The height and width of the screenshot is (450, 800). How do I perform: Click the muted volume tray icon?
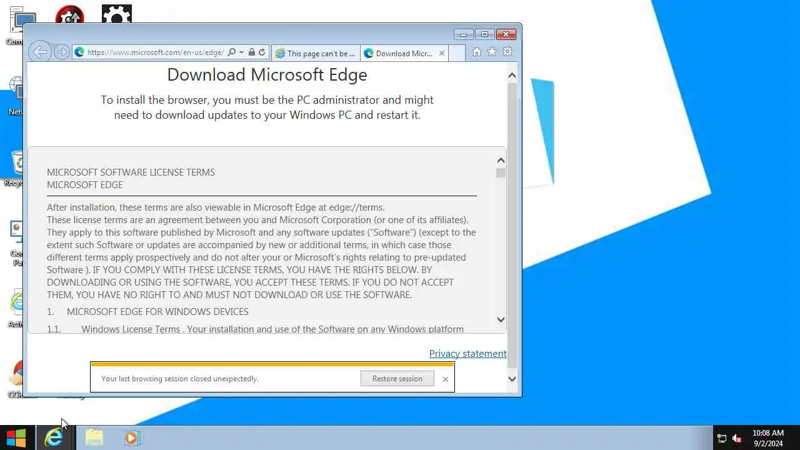[737, 439]
